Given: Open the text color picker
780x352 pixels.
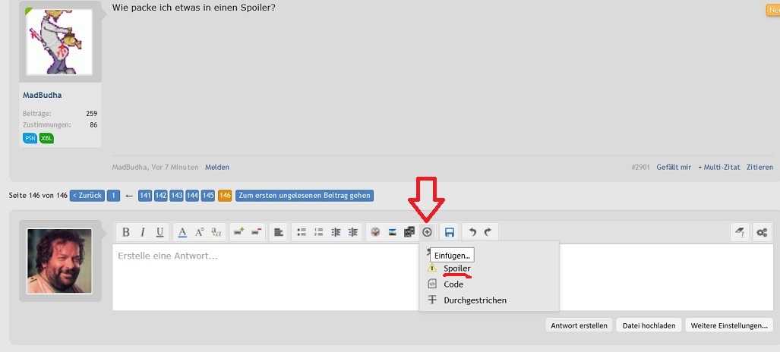Looking at the screenshot, I should pos(182,232).
